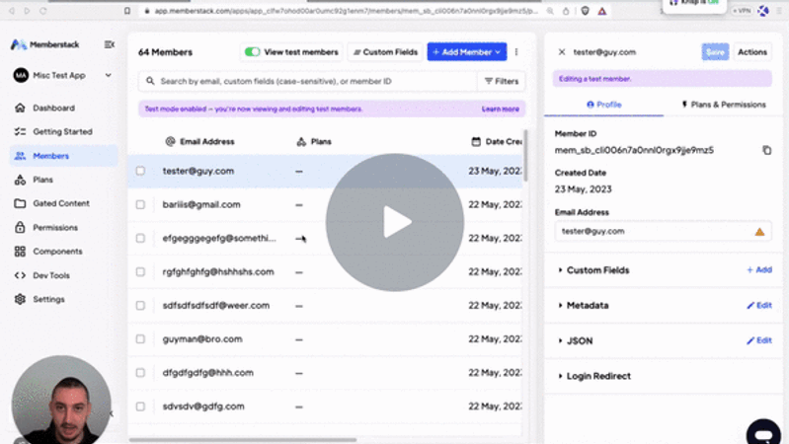Click the browser zoom magnifier icon
Screen dimensions: 789x444
coord(550,11)
